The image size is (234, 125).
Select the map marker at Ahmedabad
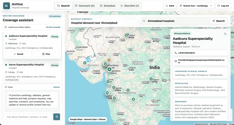click(x=105, y=65)
